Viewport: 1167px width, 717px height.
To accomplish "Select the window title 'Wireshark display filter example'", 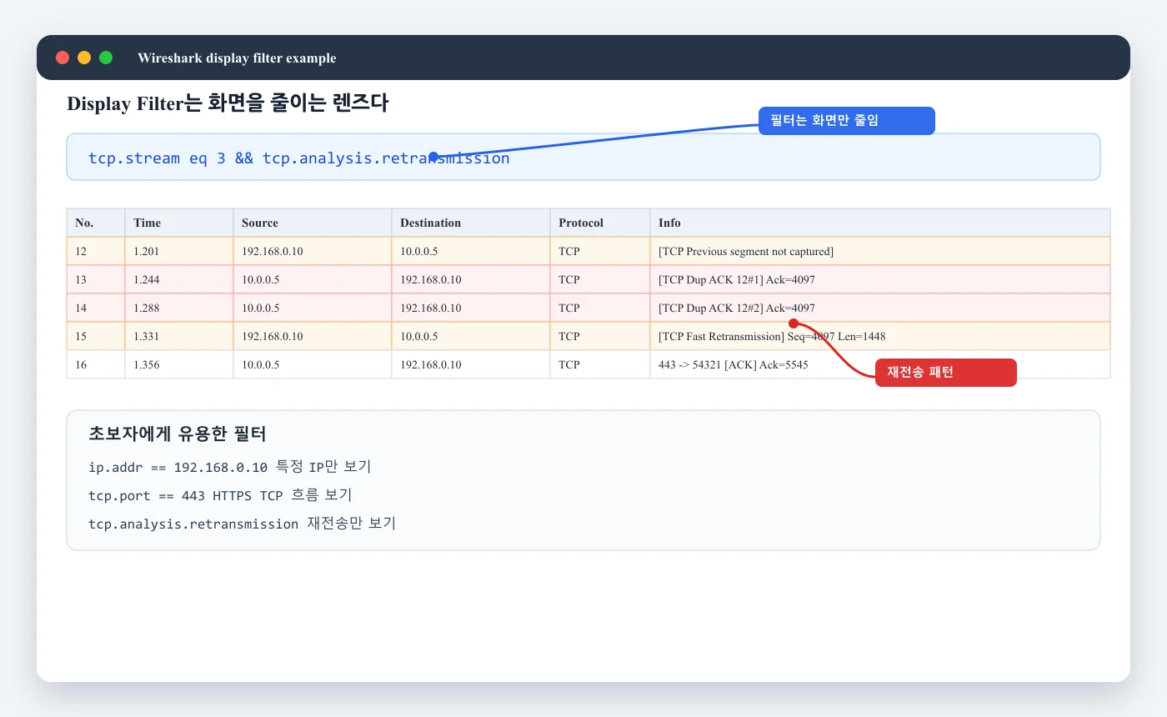I will point(237,58).
